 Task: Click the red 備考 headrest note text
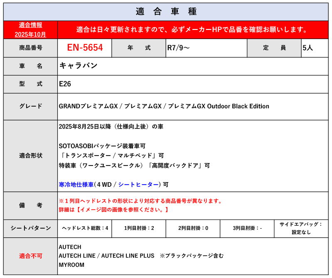(x=140, y=201)
